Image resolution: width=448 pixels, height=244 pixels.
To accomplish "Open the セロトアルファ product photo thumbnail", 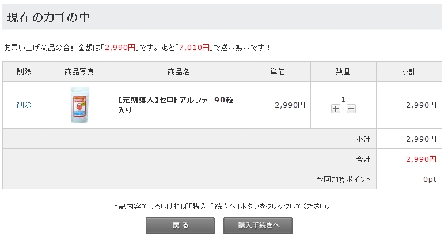I will 79,105.
